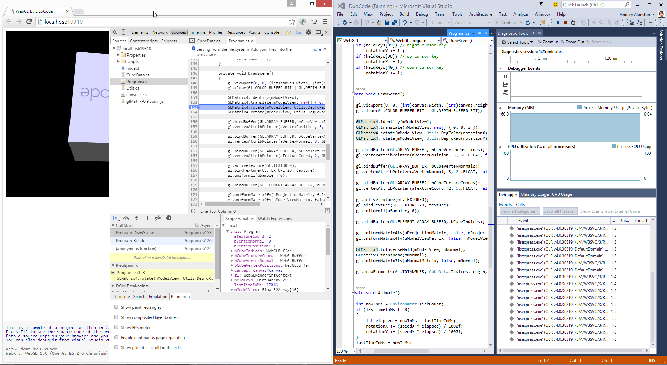Viewport: 667px width, 365px height.
Task: Resume script execution in DevTools debugger
Action: [115, 218]
